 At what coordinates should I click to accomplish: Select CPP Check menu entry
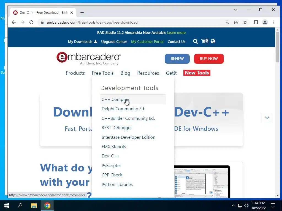(x=133, y=175)
